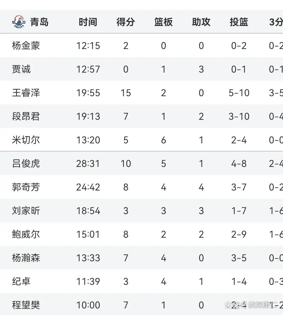Click on player name 段昂君

tap(26, 116)
